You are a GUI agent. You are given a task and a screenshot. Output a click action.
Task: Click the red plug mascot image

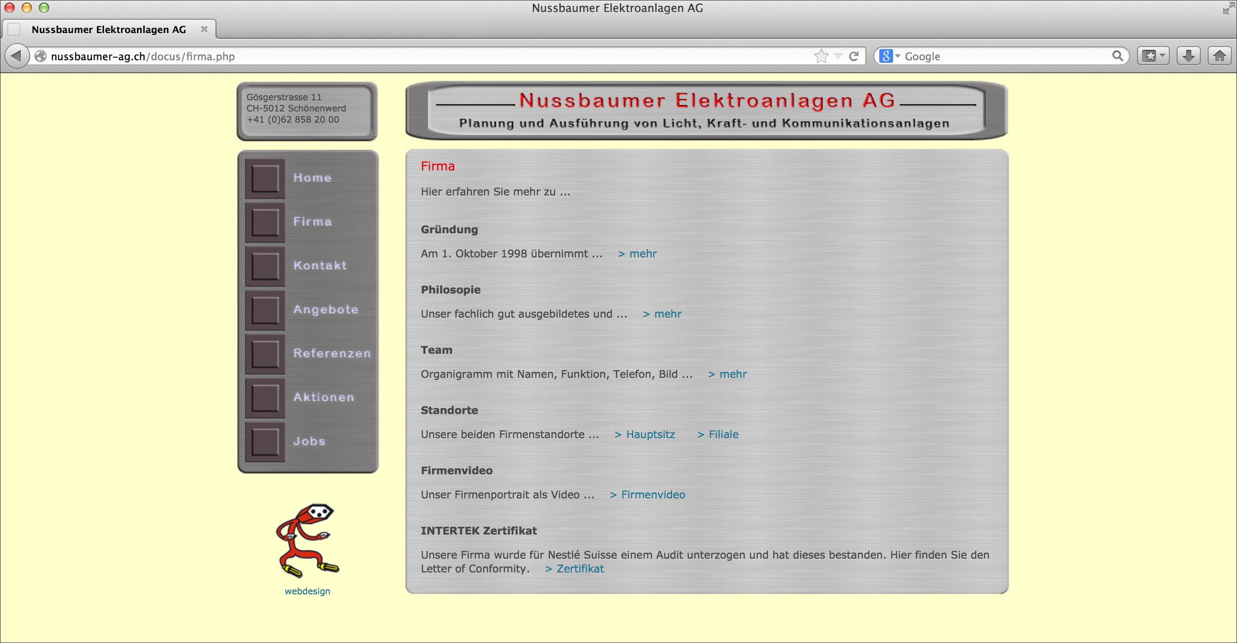(x=307, y=541)
